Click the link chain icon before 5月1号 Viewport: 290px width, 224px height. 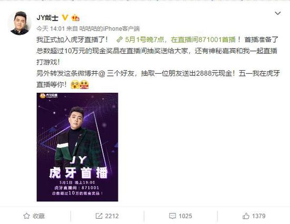click(120, 40)
